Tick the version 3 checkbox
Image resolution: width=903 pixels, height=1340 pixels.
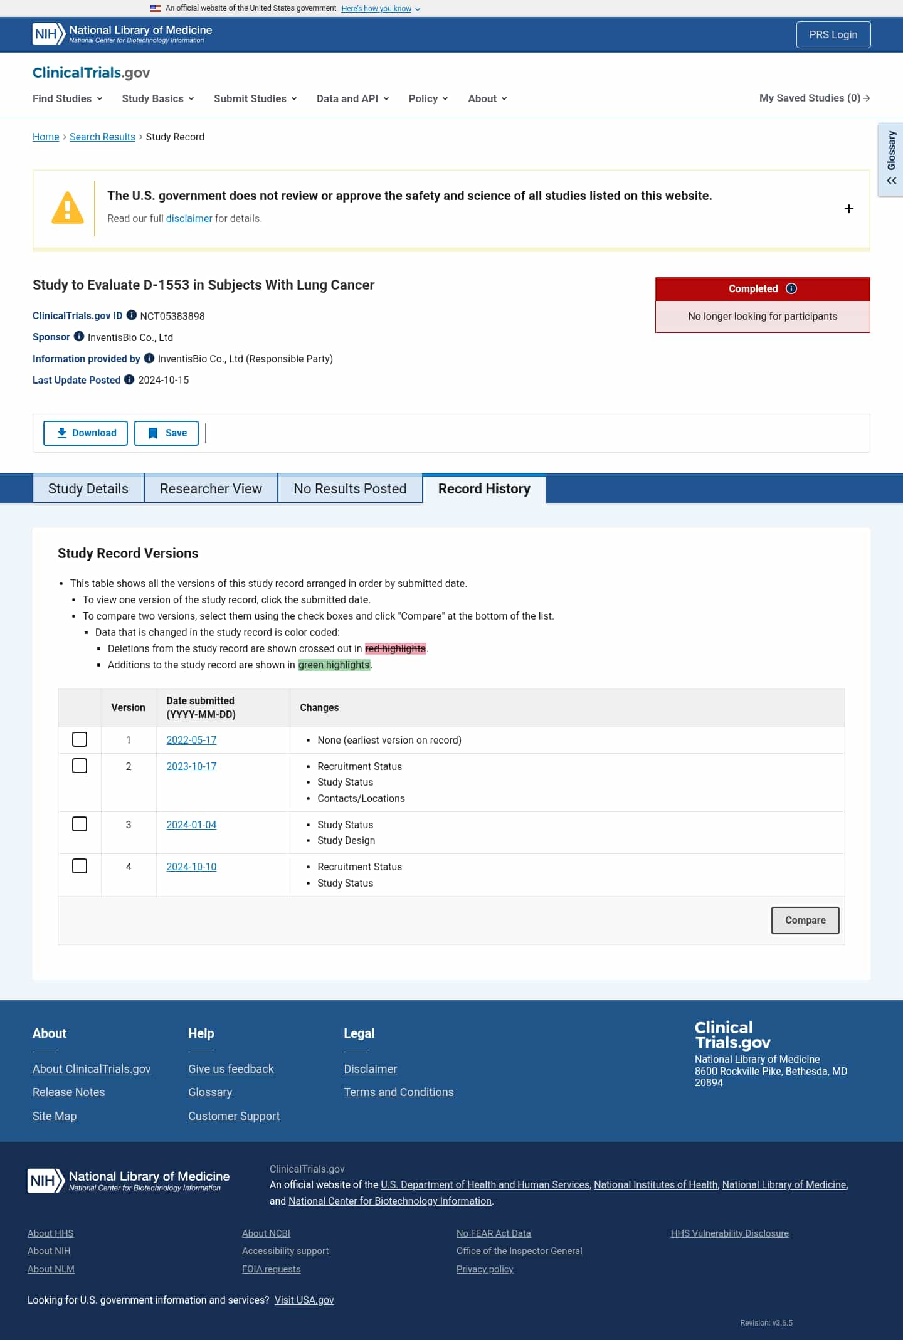[x=80, y=824]
